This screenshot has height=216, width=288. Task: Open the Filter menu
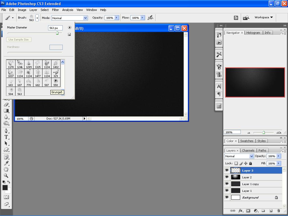[55, 10]
